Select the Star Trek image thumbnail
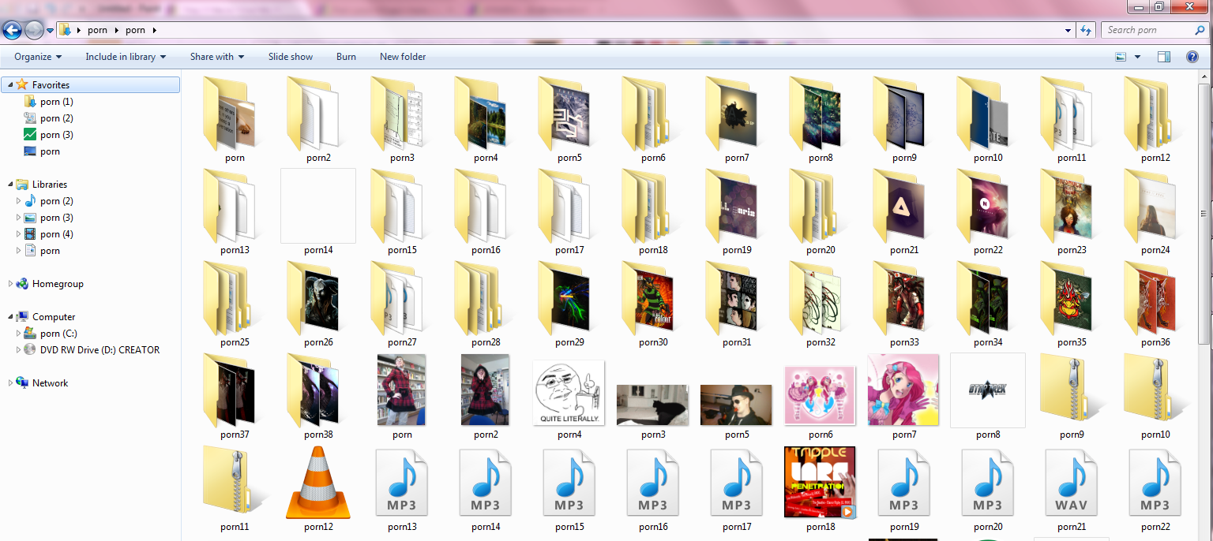 pyautogui.click(x=987, y=390)
